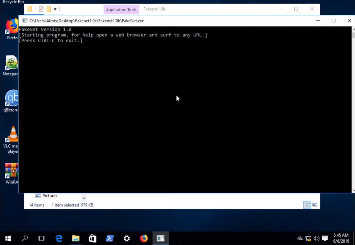Click the 'FakeNet Version 1.0' console line
Screen dimensions: 355x245
45,29
